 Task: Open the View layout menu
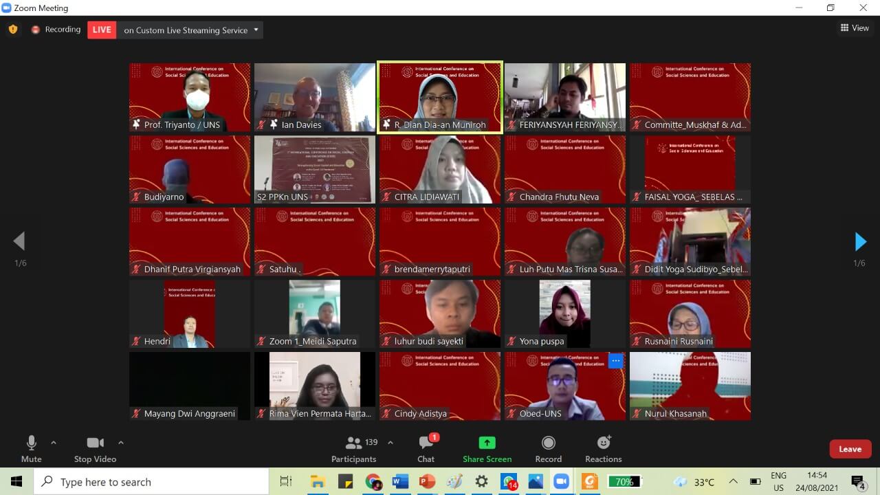[855, 28]
